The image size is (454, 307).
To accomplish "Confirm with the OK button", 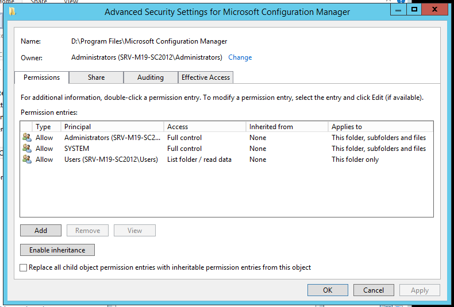I will click(328, 290).
